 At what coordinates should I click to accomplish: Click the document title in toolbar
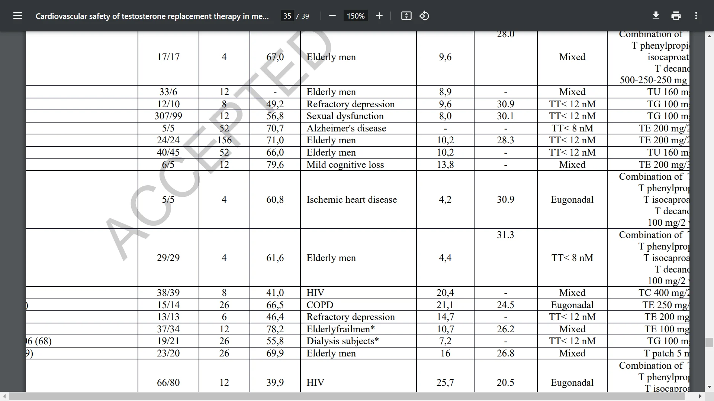click(x=152, y=16)
